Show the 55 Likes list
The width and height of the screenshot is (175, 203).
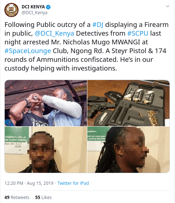[x=43, y=198]
